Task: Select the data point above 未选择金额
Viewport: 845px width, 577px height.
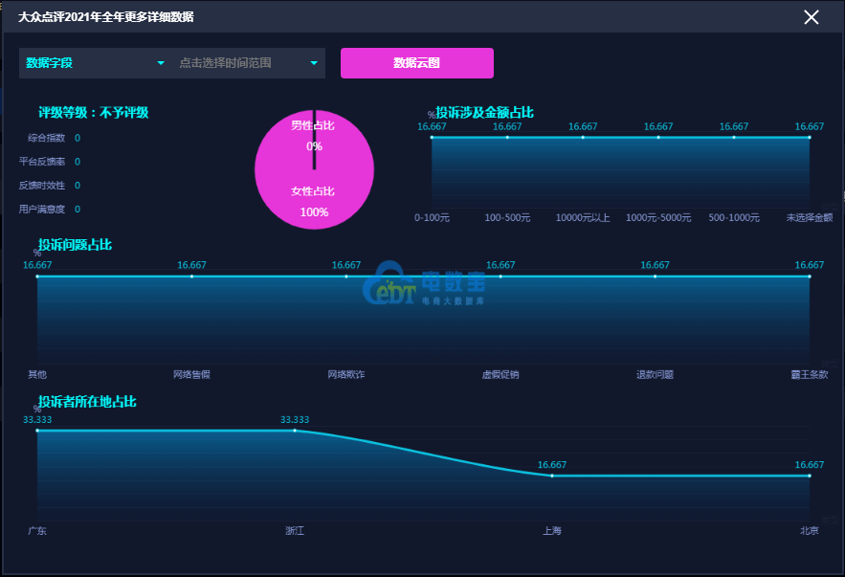Action: click(810, 136)
